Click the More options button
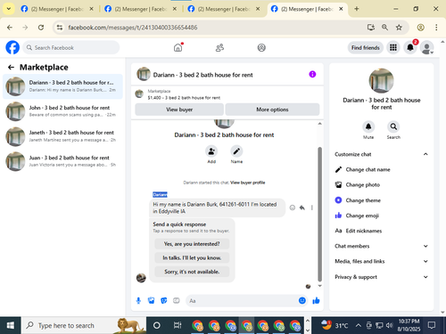 [x=272, y=110]
